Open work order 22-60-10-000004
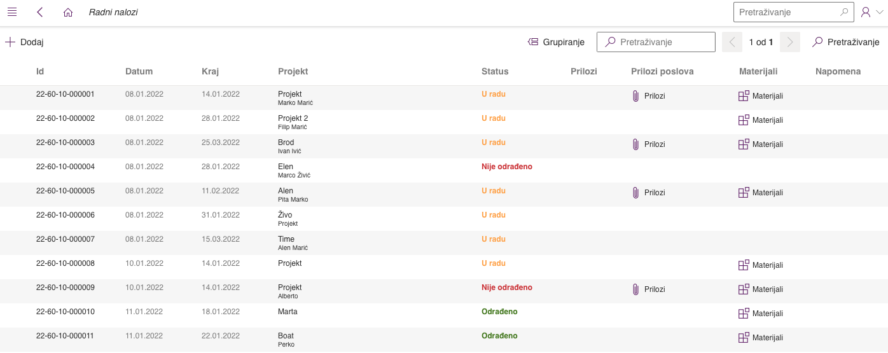Viewport: 888px width, 353px height. coord(66,167)
